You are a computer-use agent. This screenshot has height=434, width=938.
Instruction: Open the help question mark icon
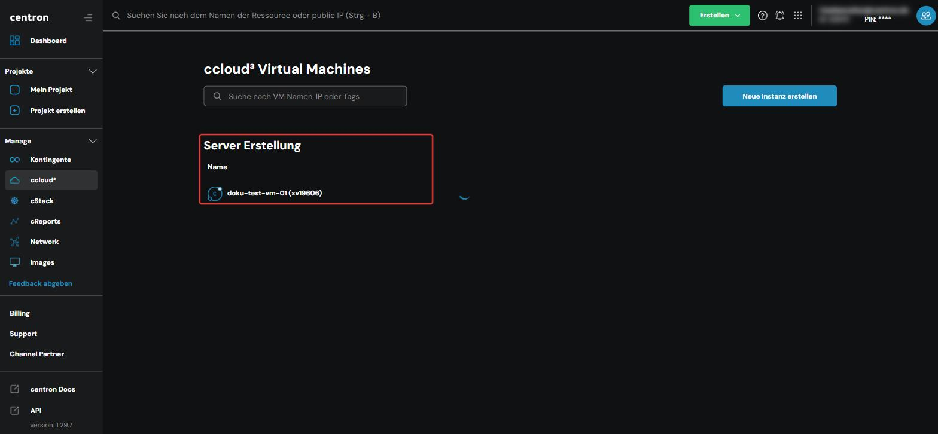[x=762, y=16]
